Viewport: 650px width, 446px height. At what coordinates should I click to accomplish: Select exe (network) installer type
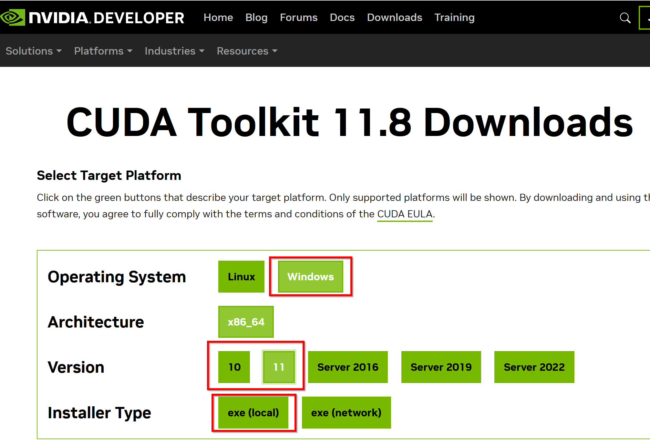[346, 412]
